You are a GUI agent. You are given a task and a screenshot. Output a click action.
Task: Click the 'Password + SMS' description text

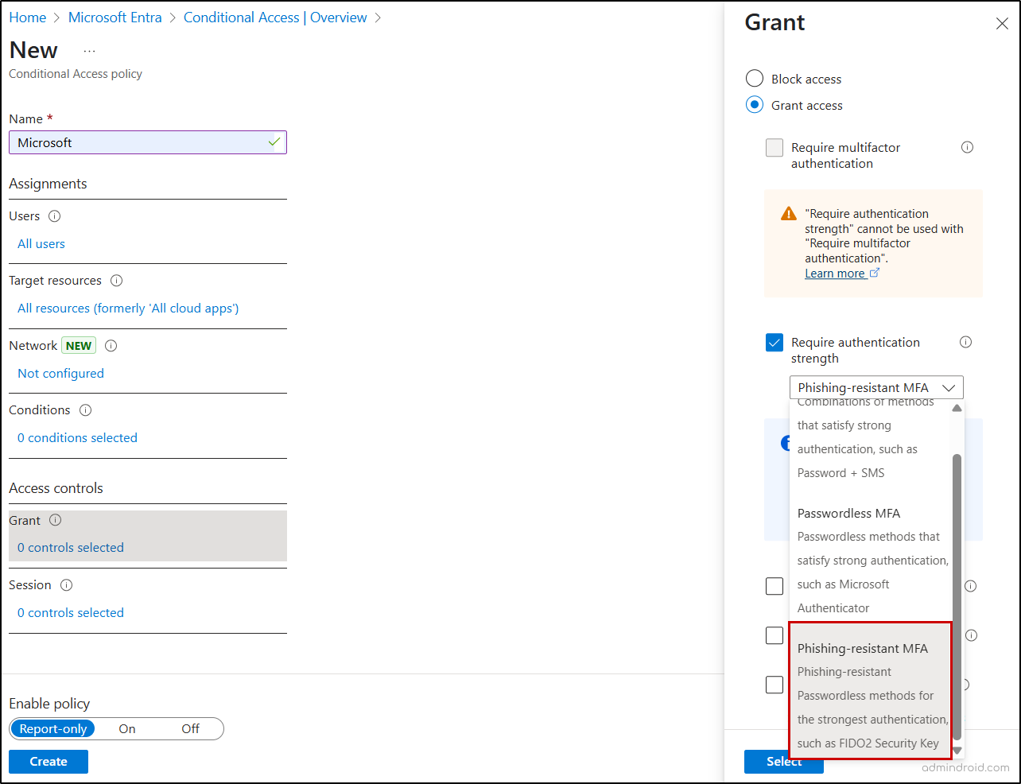(x=841, y=473)
